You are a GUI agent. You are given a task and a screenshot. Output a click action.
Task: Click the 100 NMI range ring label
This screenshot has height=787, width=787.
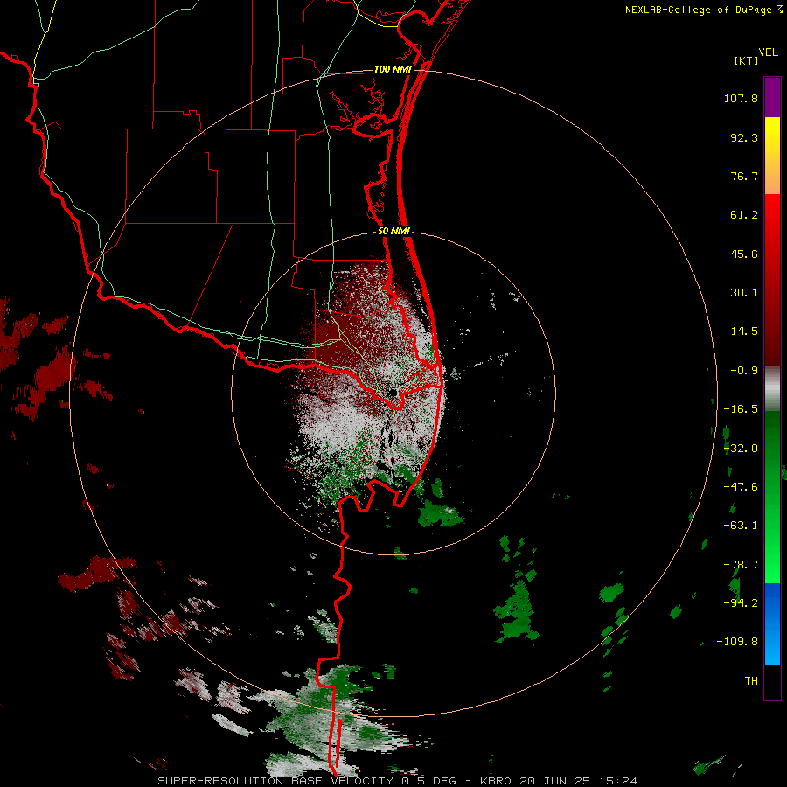[x=393, y=69]
